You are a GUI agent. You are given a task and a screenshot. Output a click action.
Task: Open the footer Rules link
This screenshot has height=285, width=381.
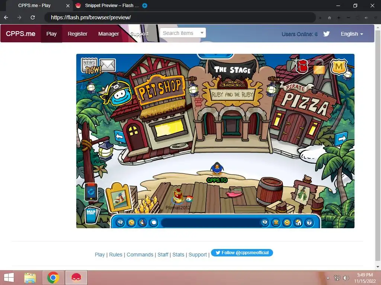coord(116,255)
